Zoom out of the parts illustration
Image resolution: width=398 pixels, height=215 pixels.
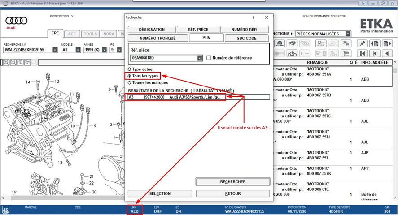tap(13, 62)
